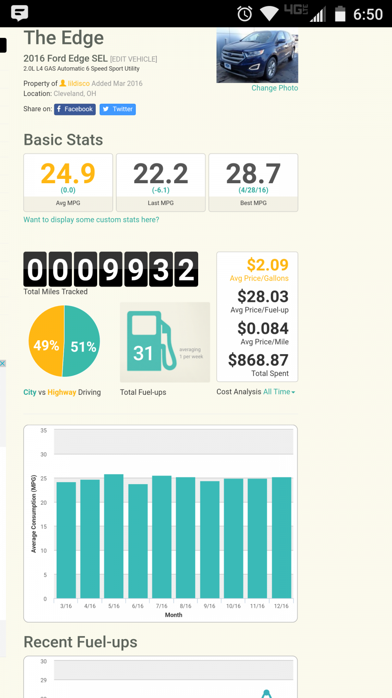Click the 4/16 bar in MPG chart

click(90, 539)
